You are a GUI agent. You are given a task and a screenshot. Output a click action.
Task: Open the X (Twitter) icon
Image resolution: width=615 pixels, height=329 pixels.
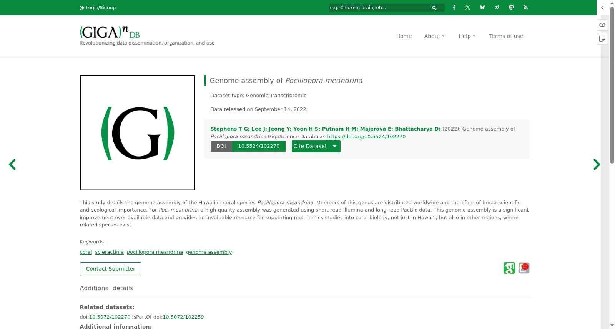pos(468,7)
